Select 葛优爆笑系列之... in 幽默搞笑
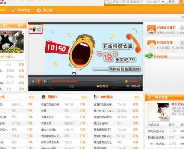184x149 pixels. tap(104, 142)
